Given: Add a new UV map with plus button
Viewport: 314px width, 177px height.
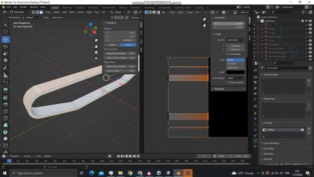Looking at the screenshot, I should [x=309, y=129].
